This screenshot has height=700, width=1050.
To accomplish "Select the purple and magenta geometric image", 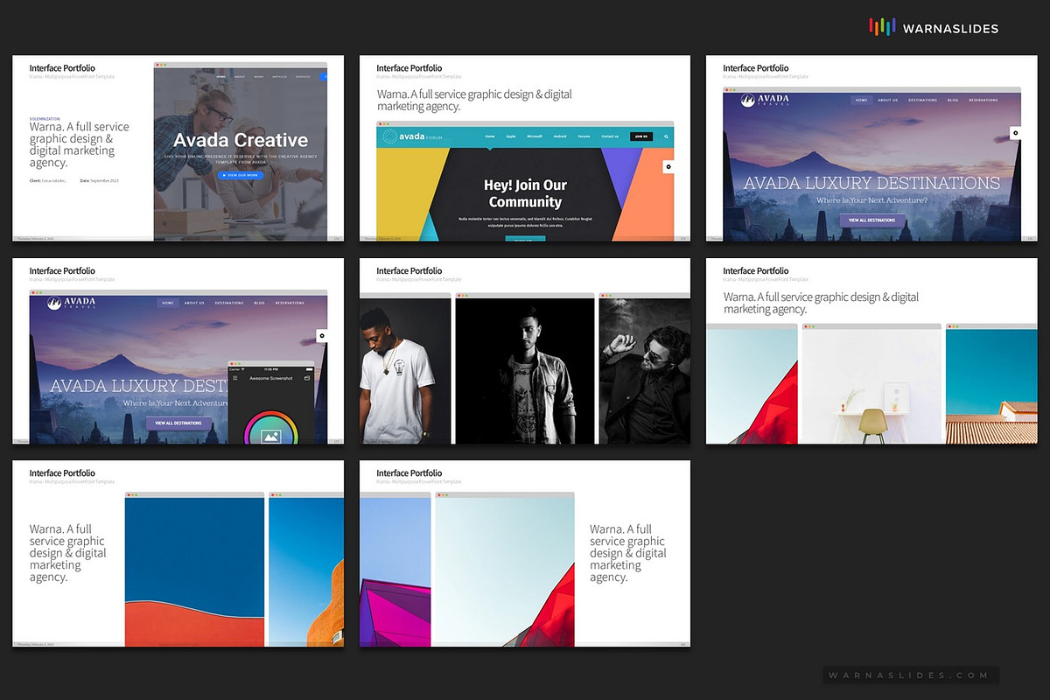I will tap(395, 571).
